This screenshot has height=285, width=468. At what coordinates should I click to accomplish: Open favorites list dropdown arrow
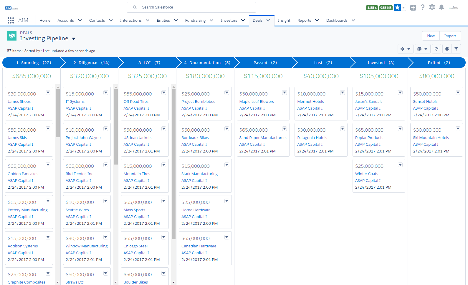[404, 7]
